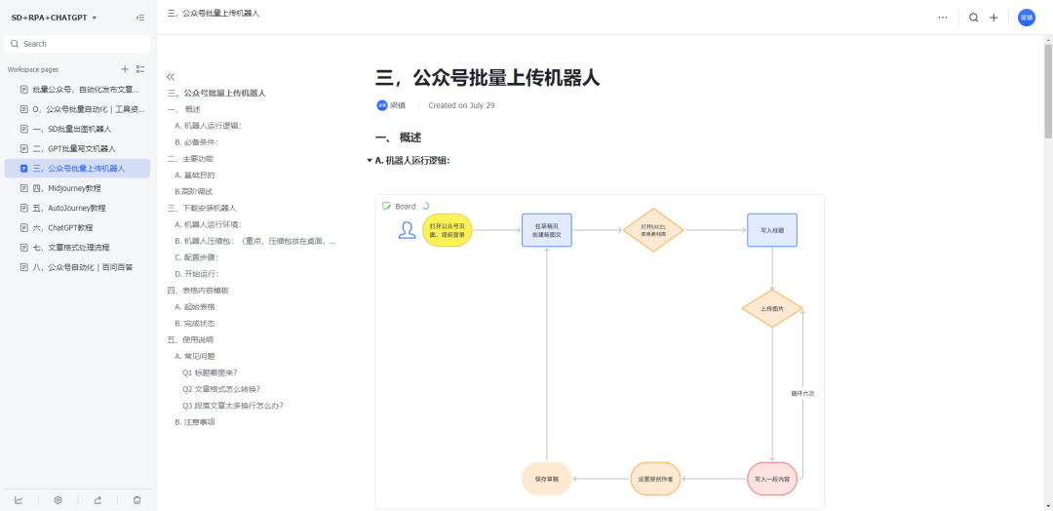Screen dimensions: 1053x511
Task: Select the 在草稿页创建新图文 flowchart node
Action: pos(547,230)
